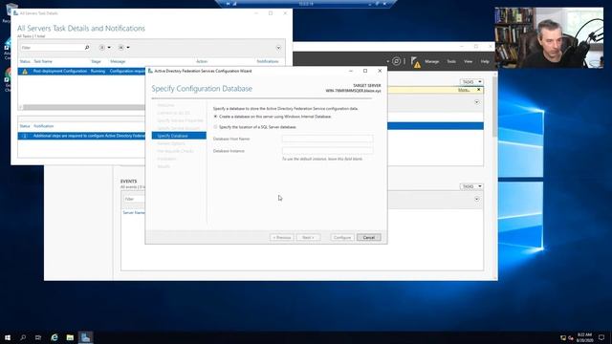Launch Internet Explorer from taskbar
Screen dimensions: 612x344
coord(55,337)
